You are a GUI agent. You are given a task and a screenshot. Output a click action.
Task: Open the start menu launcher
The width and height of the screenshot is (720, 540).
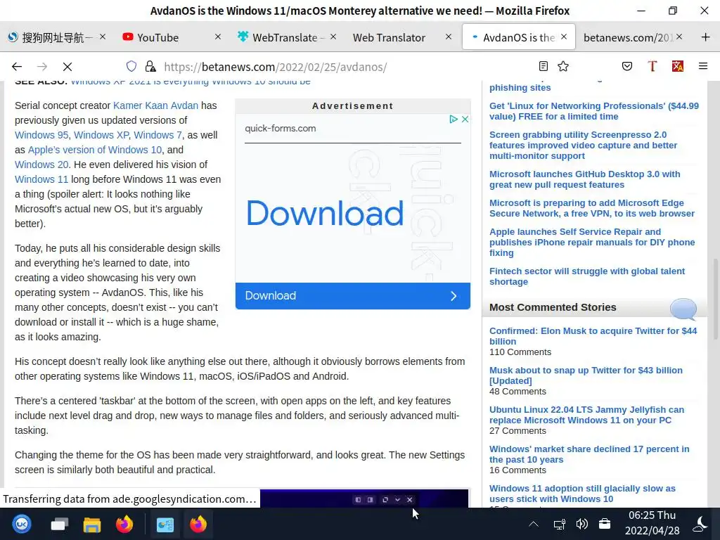22,524
